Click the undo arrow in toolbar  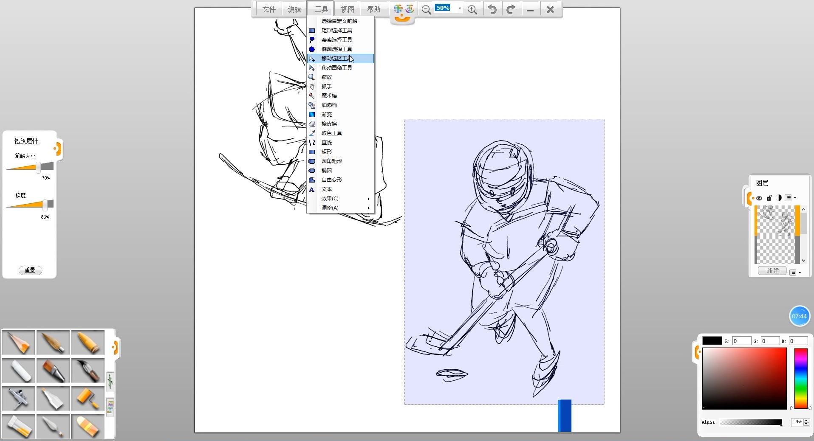click(492, 10)
